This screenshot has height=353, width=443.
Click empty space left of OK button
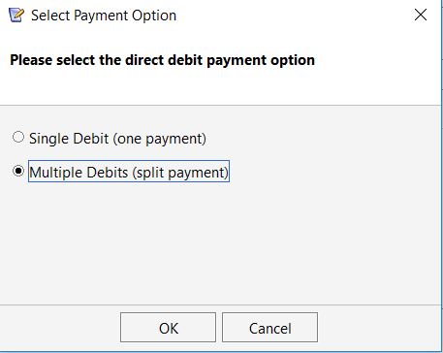pos(60,327)
